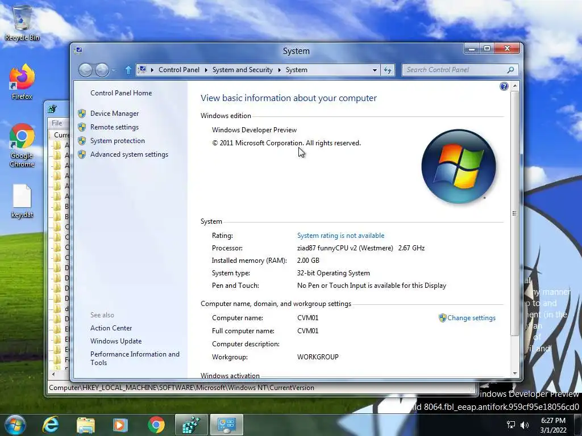This screenshot has height=436, width=582.
Task: Click Registry Editor window title icon
Action: (52, 108)
